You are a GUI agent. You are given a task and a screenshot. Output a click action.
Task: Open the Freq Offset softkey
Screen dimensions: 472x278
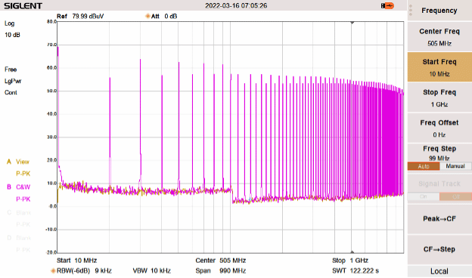[439, 128]
